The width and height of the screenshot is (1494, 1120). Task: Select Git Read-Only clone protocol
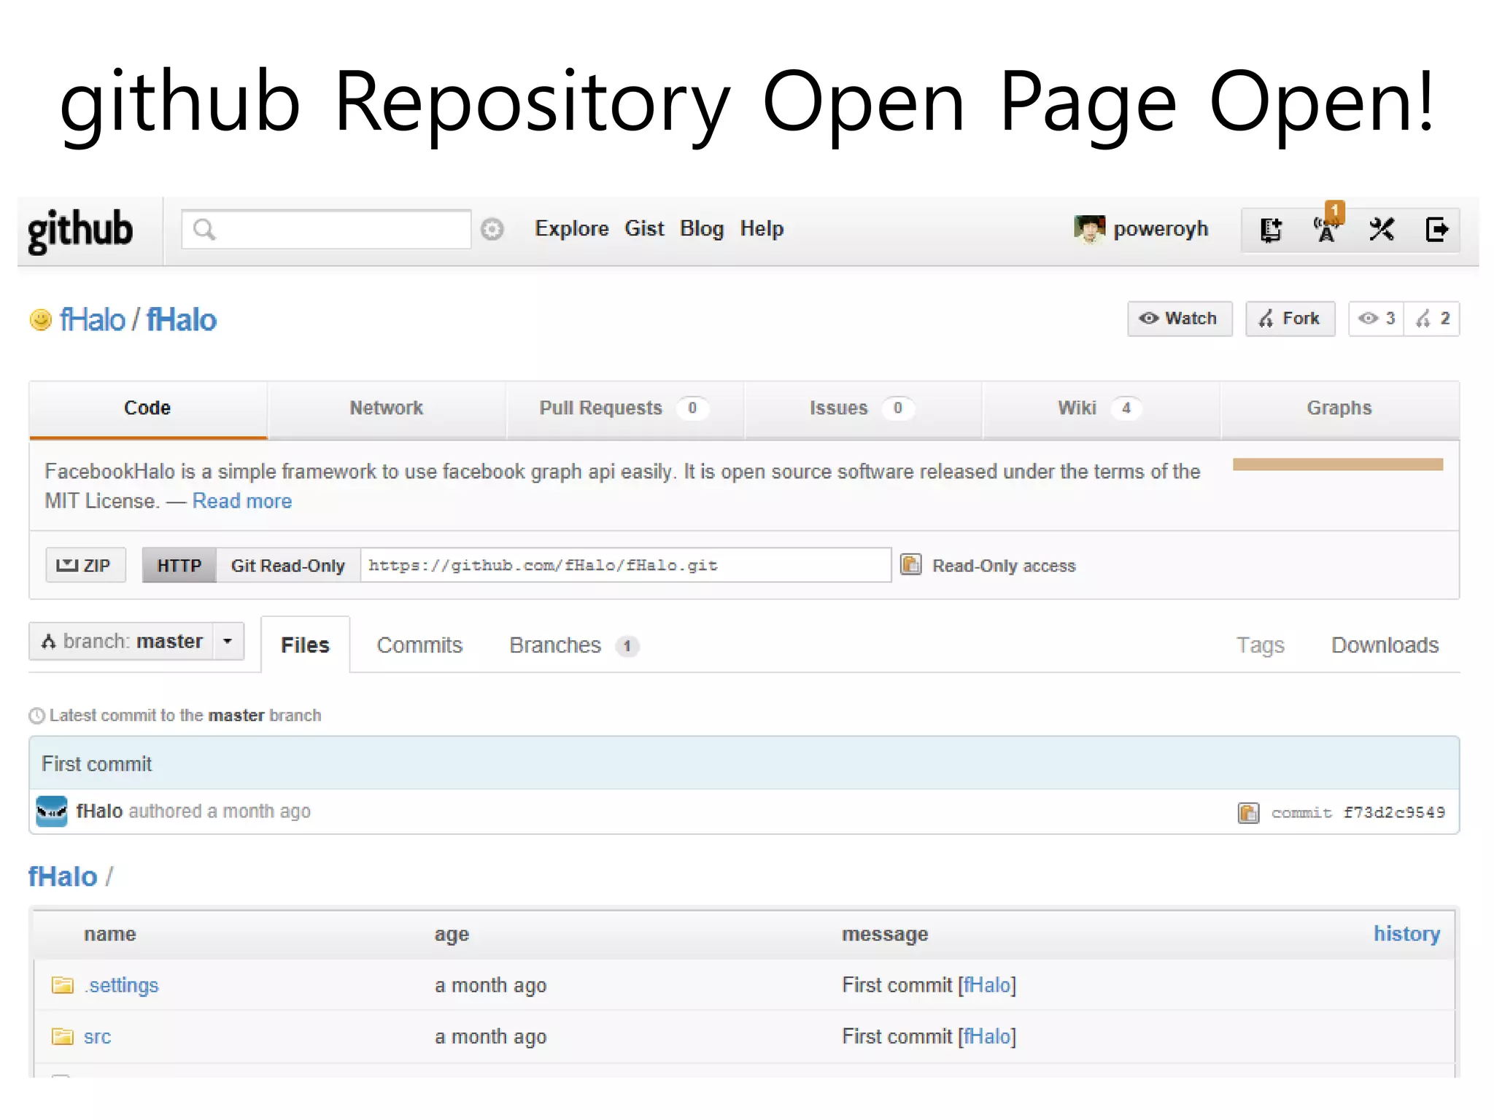pos(288,565)
